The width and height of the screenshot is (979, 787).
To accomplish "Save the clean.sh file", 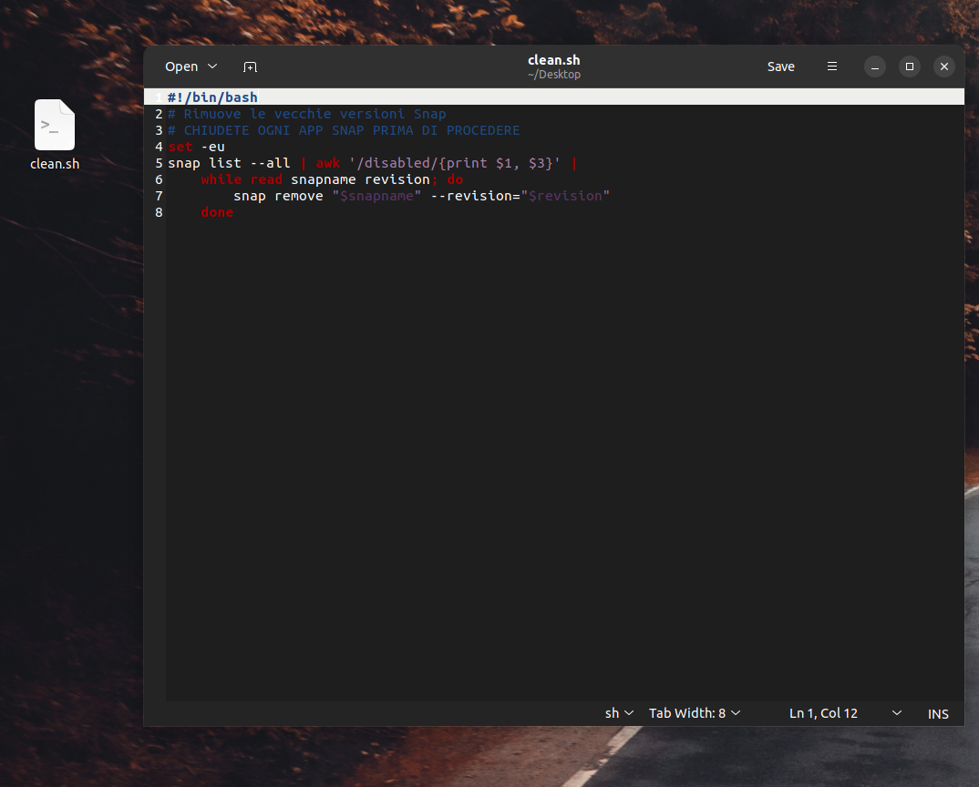I will (x=780, y=66).
